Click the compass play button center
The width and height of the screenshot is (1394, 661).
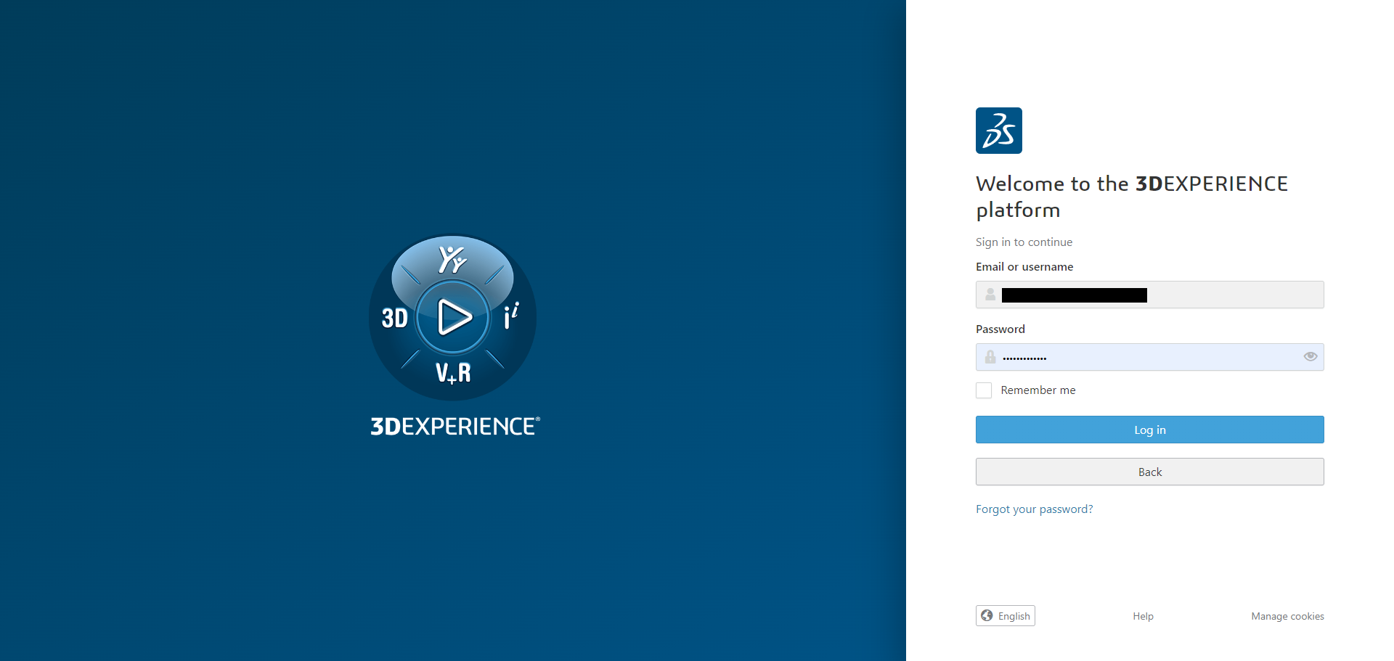[453, 317]
